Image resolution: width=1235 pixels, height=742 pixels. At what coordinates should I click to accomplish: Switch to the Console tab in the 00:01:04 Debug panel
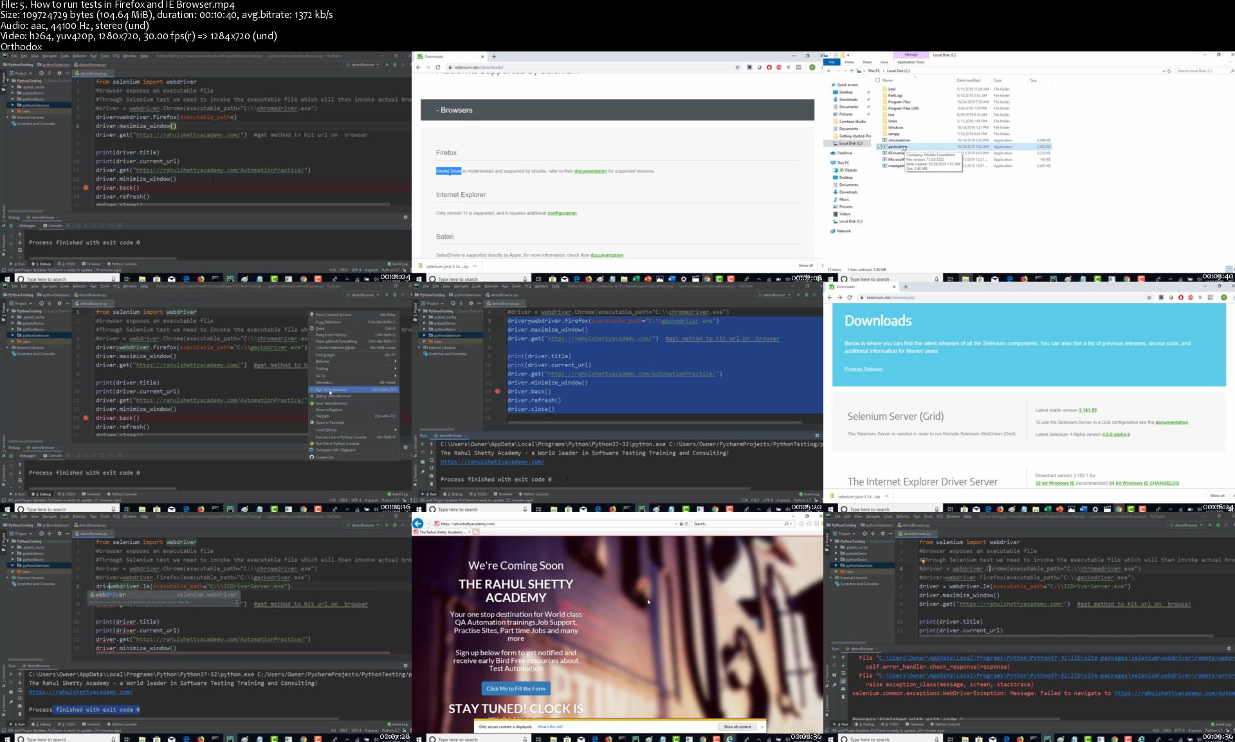tap(53, 226)
